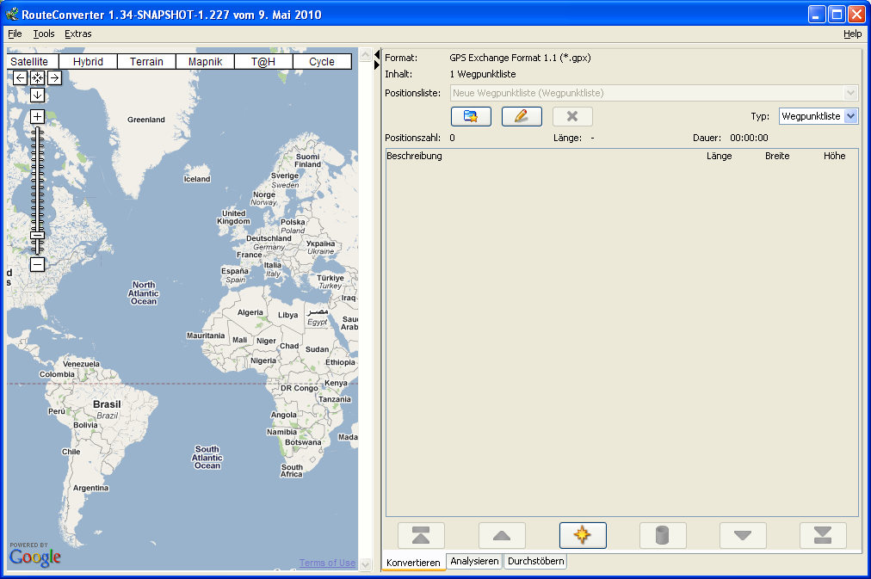Click the Brasil label on the map

pyautogui.click(x=107, y=404)
